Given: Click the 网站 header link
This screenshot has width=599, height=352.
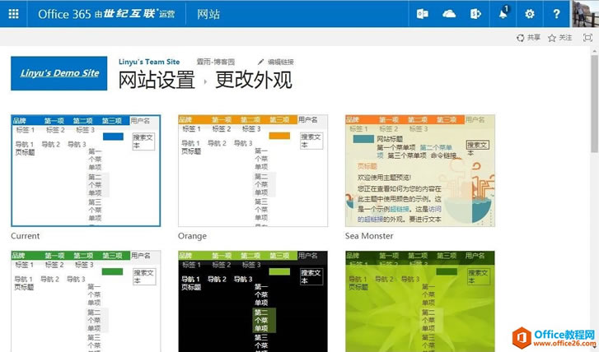Looking at the screenshot, I should pyautogui.click(x=208, y=14).
